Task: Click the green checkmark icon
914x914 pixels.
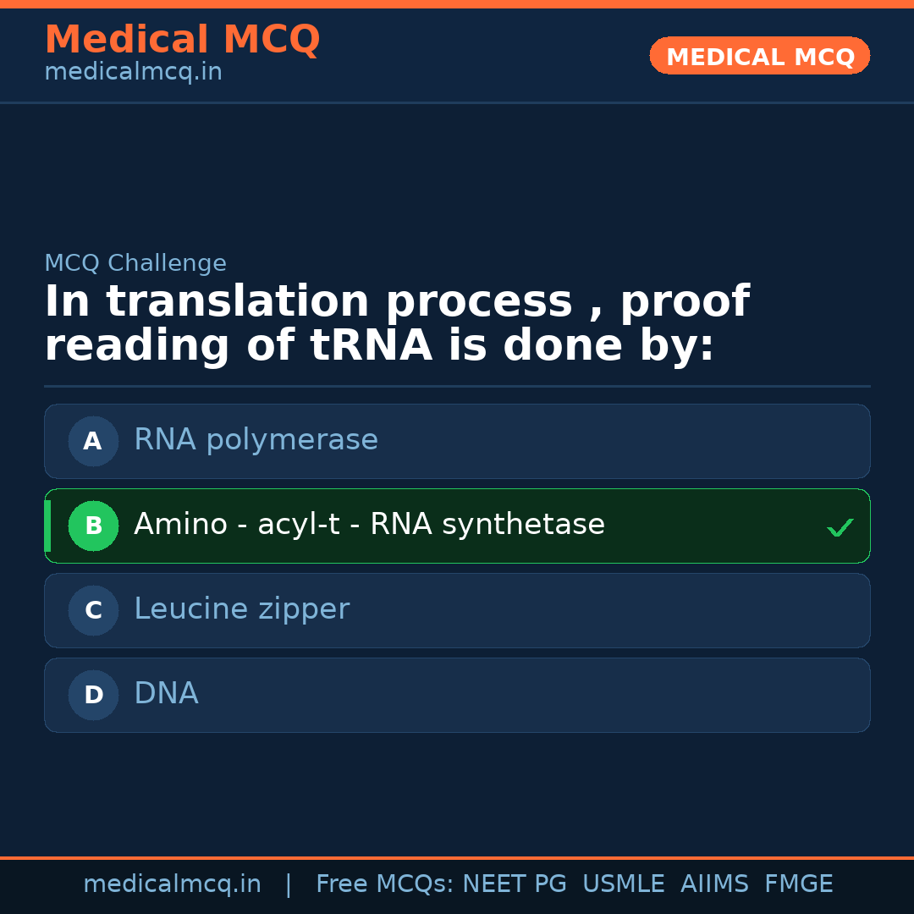Action: (840, 527)
